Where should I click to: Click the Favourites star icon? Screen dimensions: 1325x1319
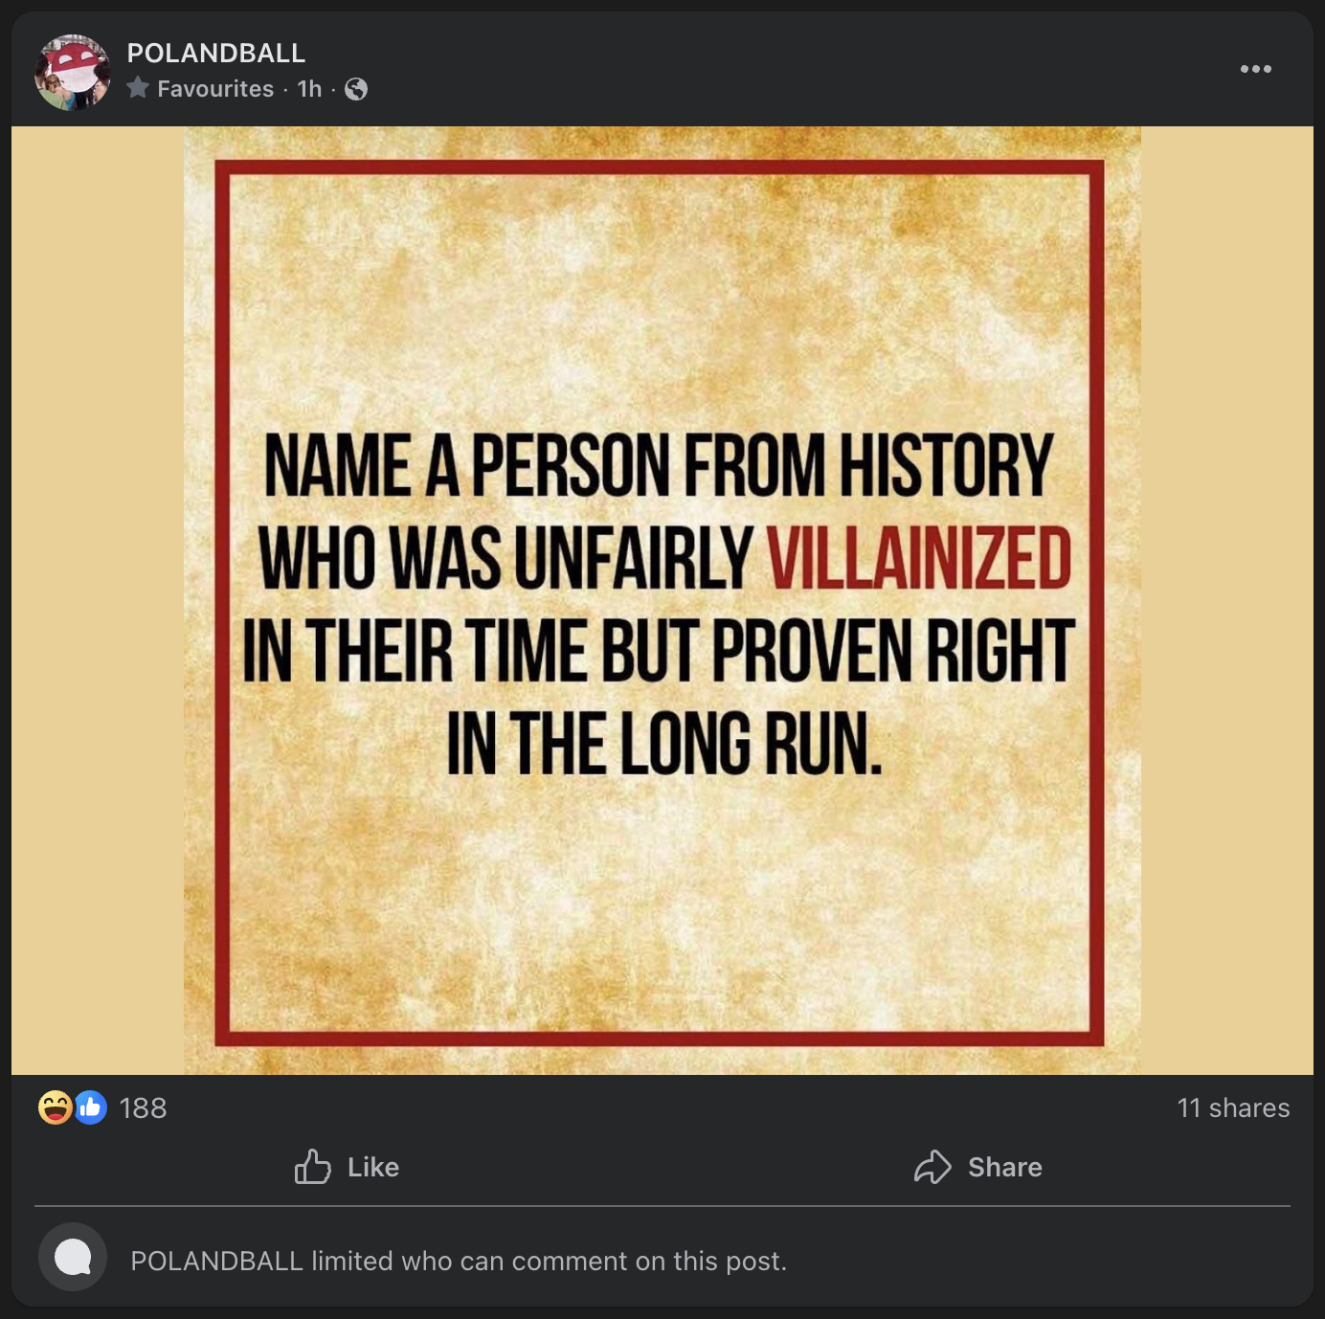[138, 88]
